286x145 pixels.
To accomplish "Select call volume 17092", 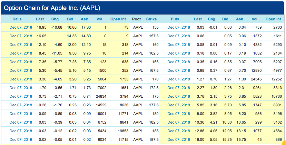I will (101, 88).
